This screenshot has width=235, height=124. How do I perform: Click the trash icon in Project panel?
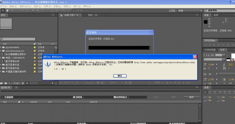[x=23, y=83]
